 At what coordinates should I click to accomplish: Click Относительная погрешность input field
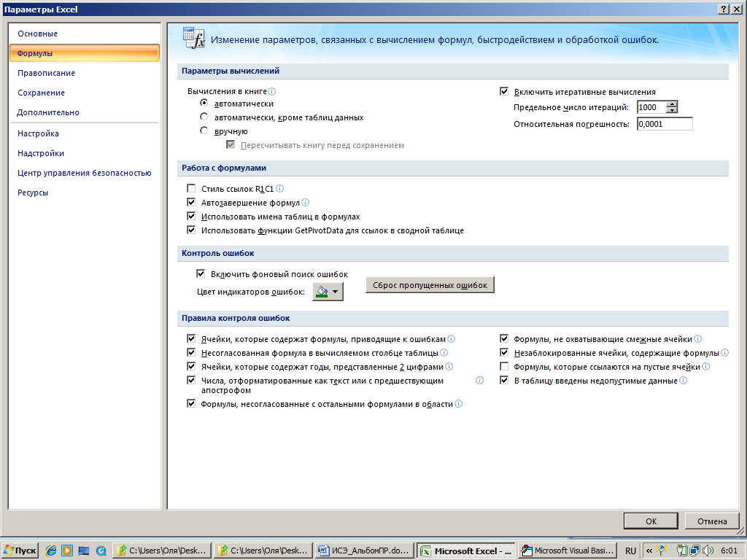pos(665,124)
